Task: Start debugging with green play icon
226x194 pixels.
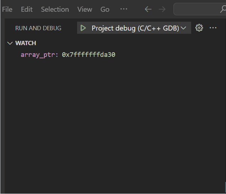Action: click(x=83, y=28)
